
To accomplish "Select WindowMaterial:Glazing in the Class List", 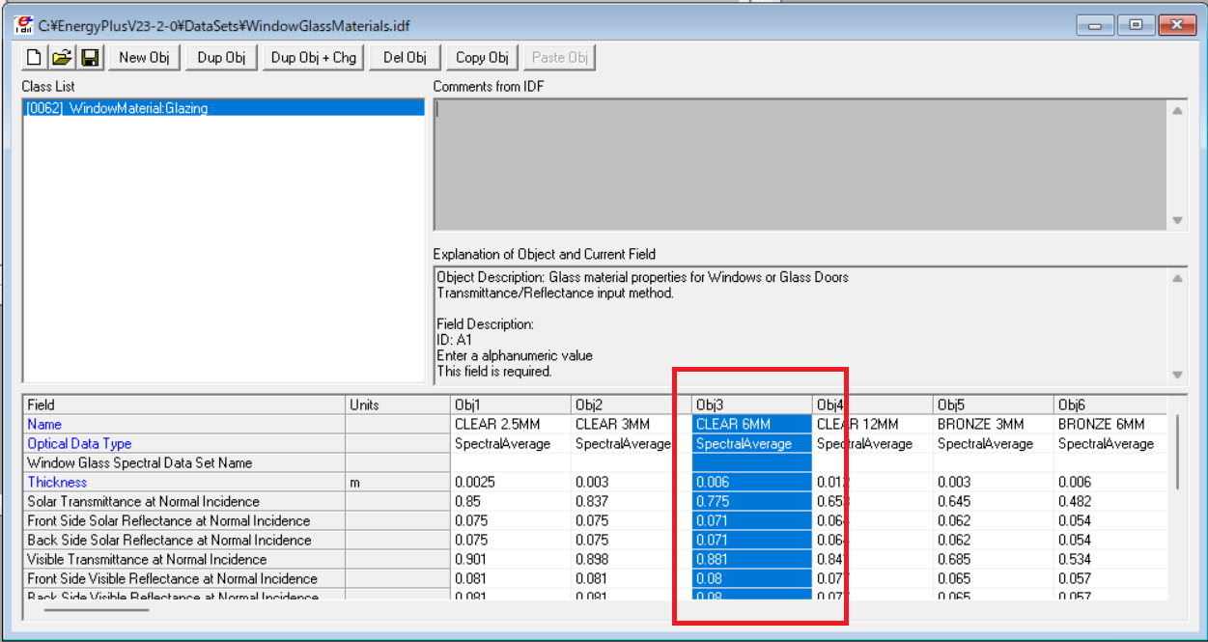I will (223, 108).
